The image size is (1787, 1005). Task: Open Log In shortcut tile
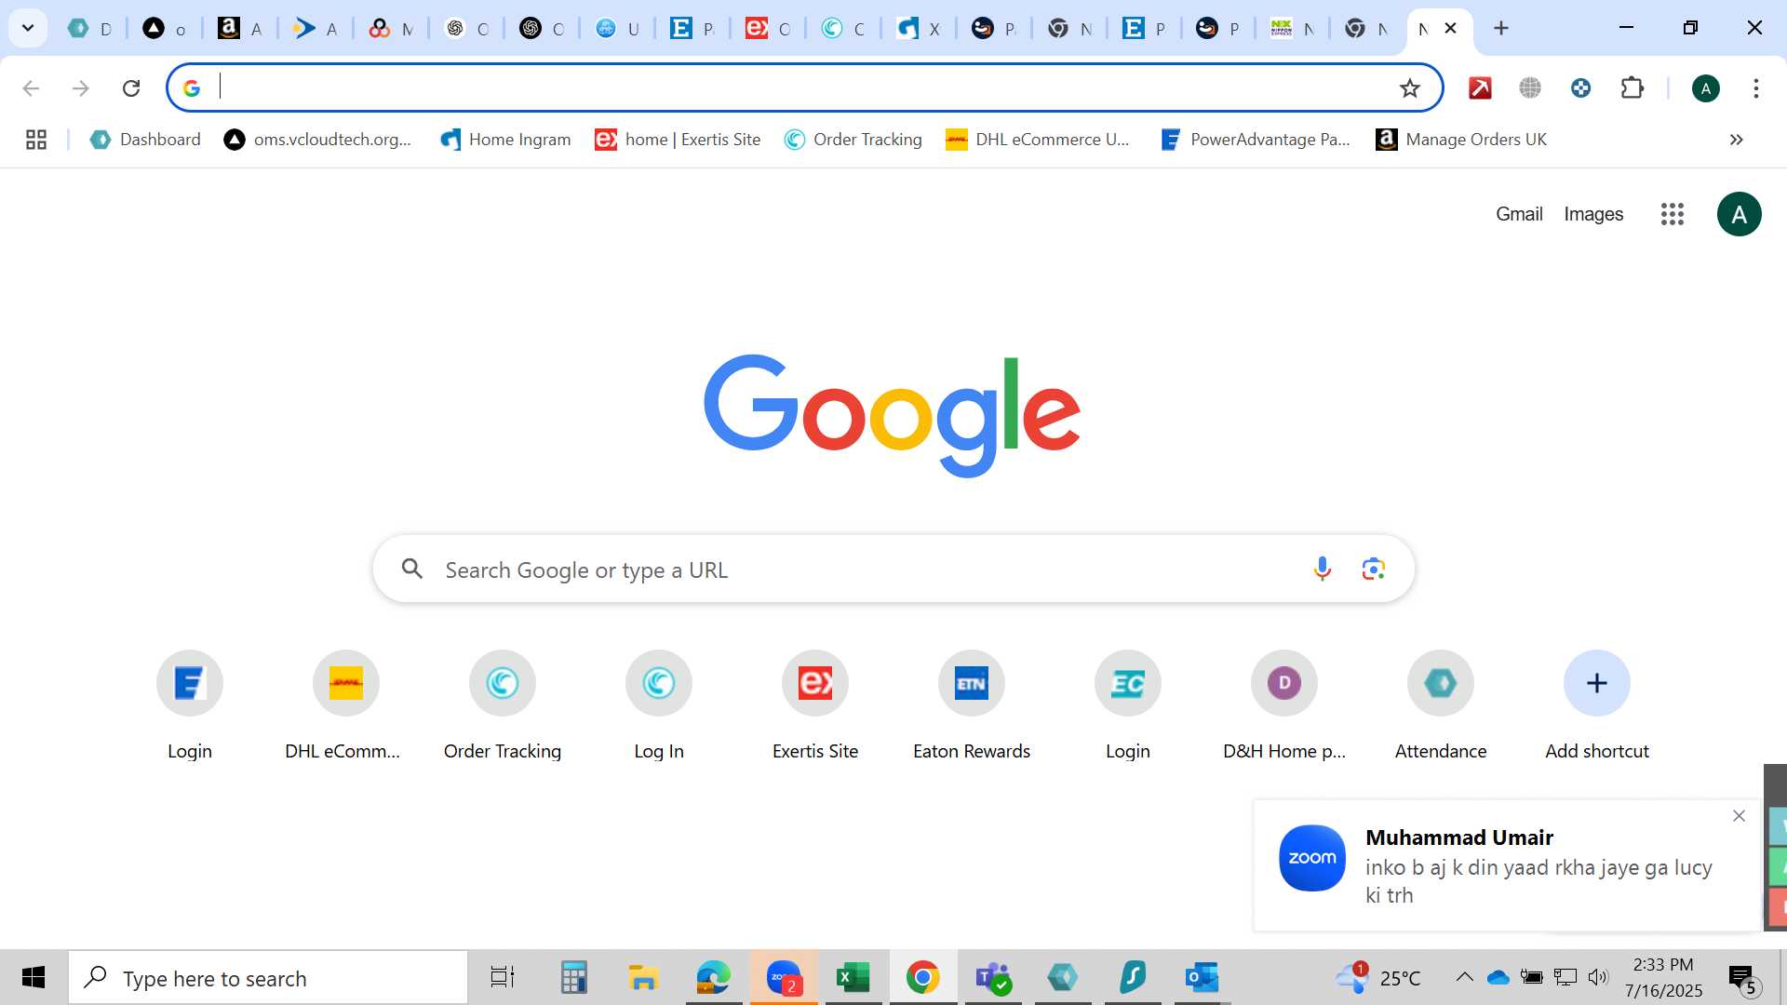pyautogui.click(x=658, y=706)
